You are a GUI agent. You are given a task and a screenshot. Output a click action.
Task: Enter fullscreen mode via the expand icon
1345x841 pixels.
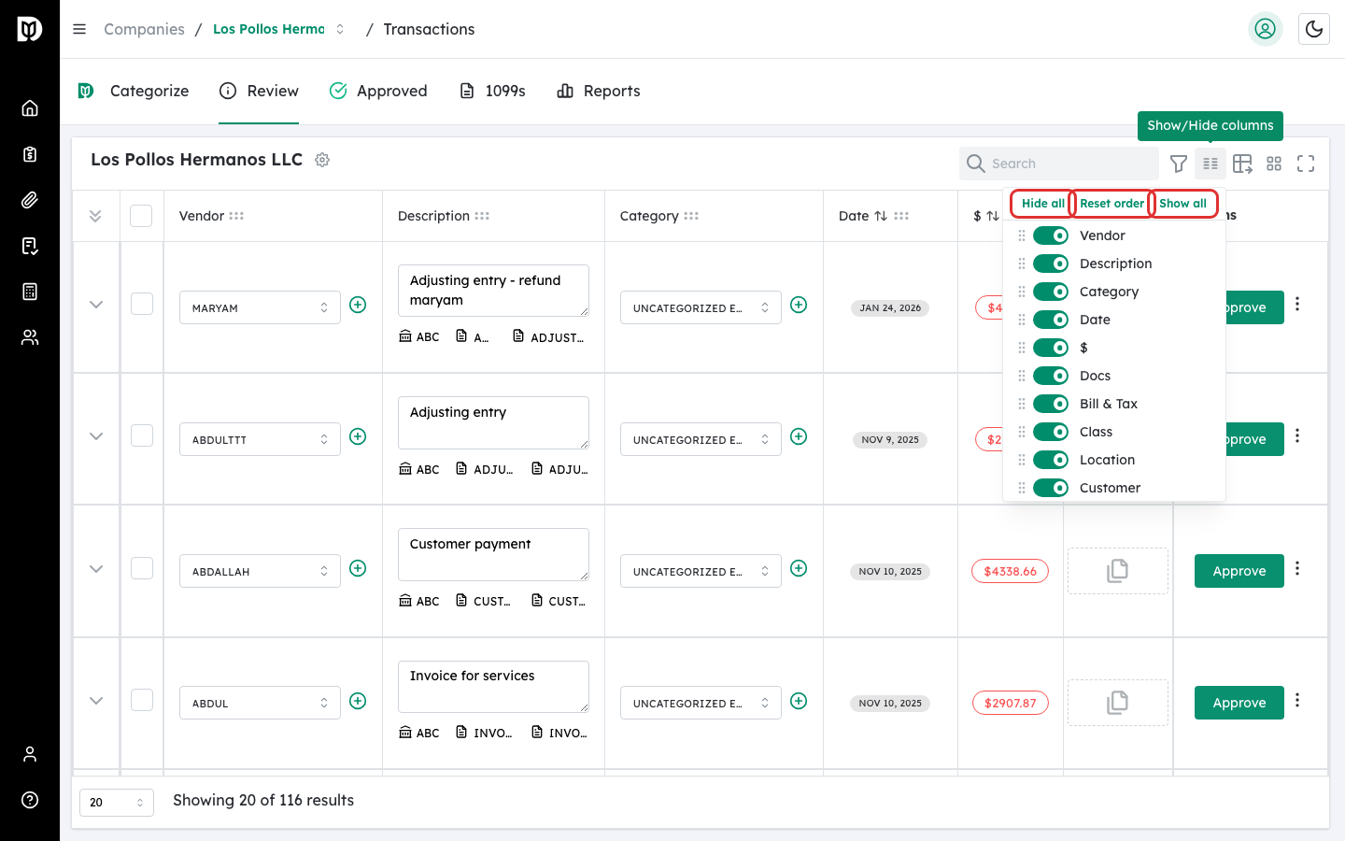(x=1306, y=164)
